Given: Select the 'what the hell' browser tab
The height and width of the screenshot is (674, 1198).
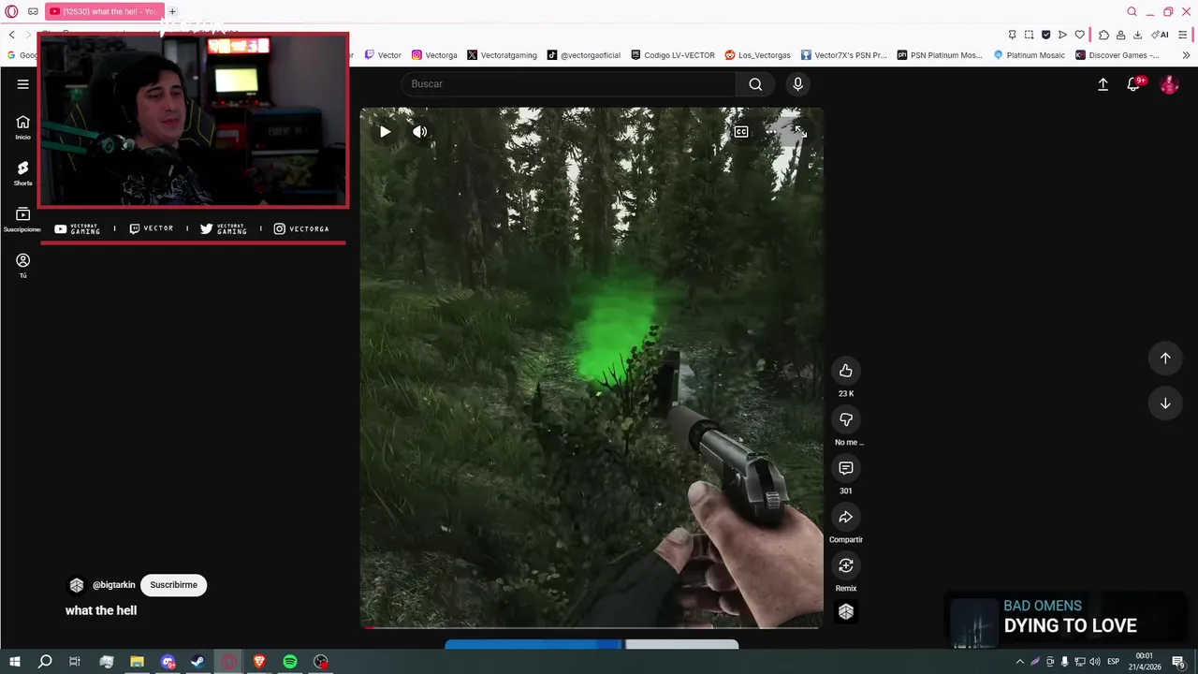Looking at the screenshot, I should pos(104,11).
